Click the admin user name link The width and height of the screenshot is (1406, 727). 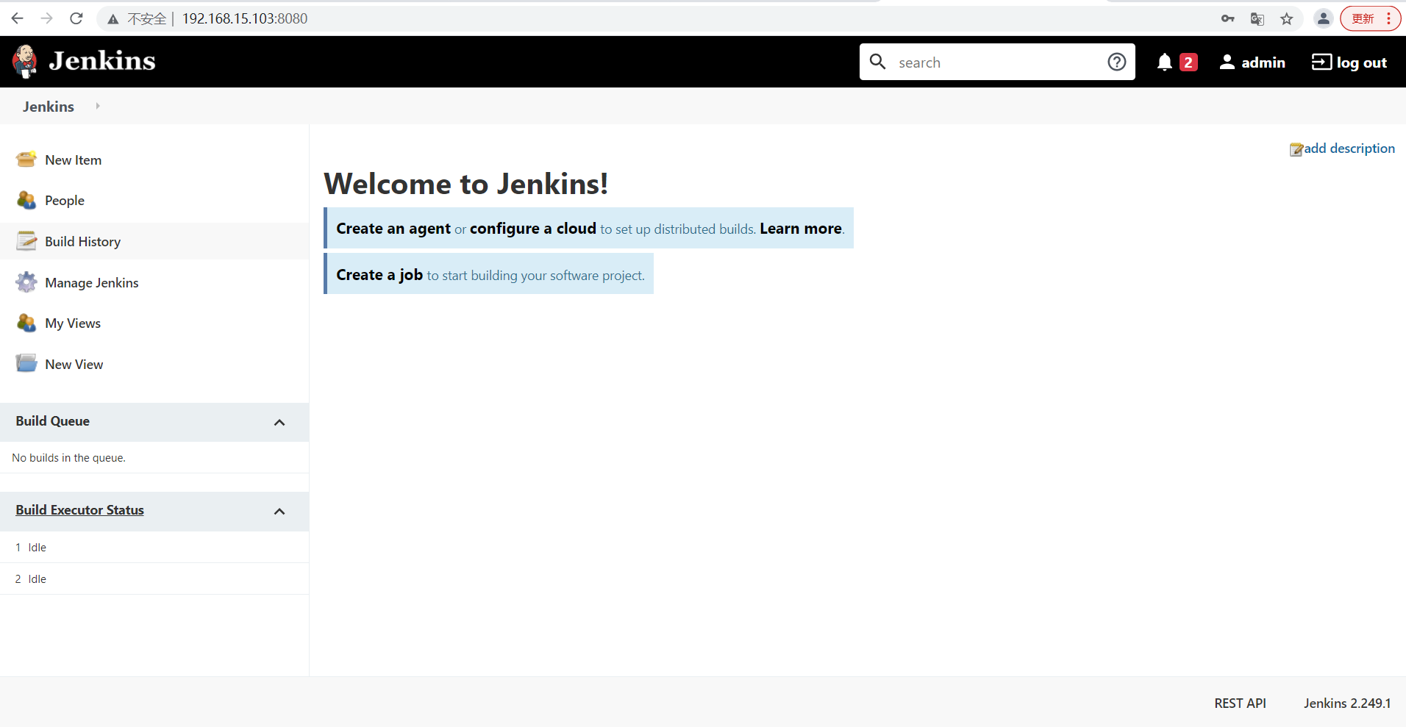(x=1263, y=62)
